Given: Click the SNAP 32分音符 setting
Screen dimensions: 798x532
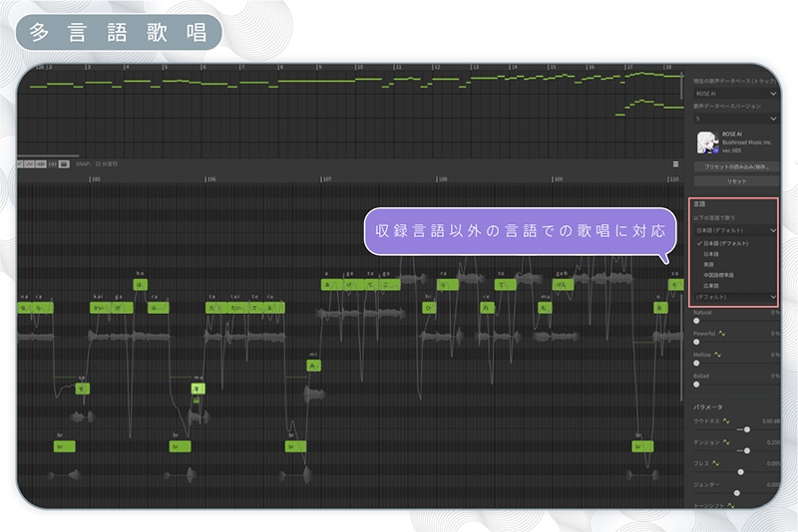Looking at the screenshot, I should (96, 164).
